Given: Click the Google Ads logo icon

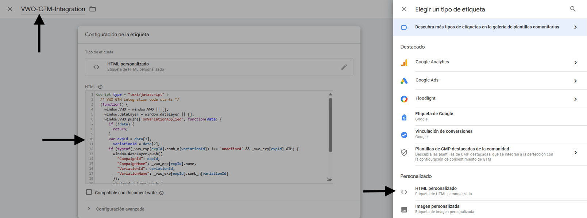Looking at the screenshot, I should coord(404,81).
